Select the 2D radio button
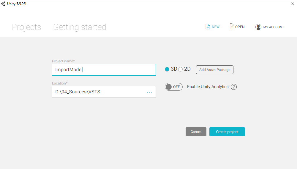297x169 pixels. coord(180,69)
